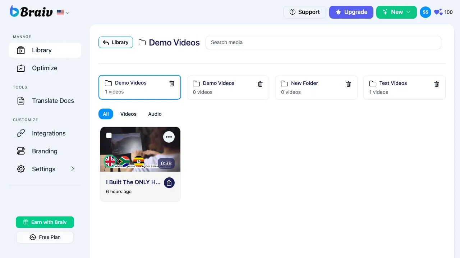Open the Demo Videos folder with 0 videos

tap(228, 87)
